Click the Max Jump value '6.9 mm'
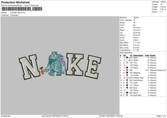The image size is (167, 118). pos(136,48)
